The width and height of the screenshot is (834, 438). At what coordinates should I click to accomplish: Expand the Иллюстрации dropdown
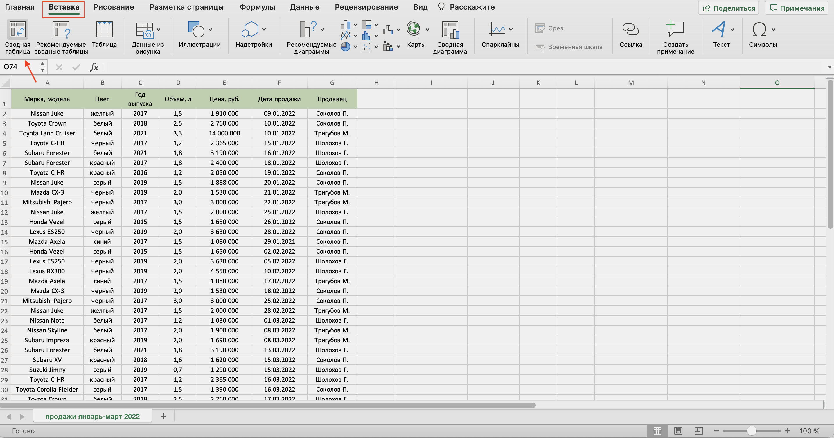tap(210, 30)
